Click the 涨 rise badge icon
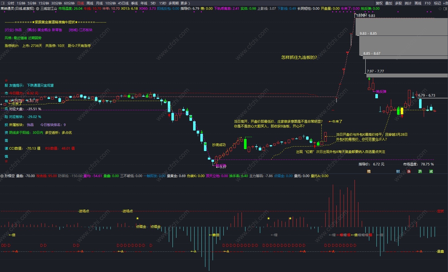Viewport: 448px width, 272px height. [409, 171]
